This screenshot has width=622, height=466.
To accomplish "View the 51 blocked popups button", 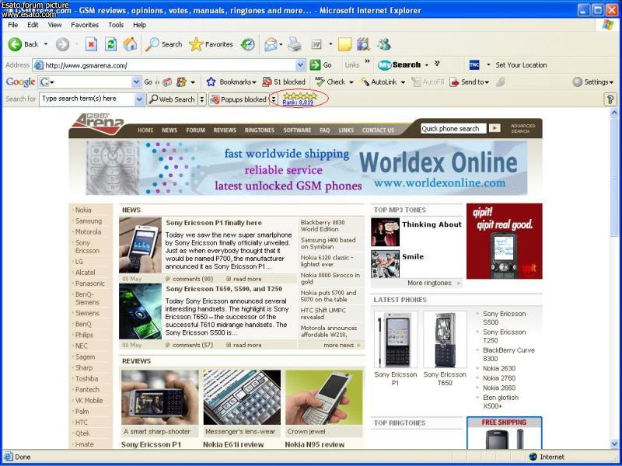I will [284, 82].
